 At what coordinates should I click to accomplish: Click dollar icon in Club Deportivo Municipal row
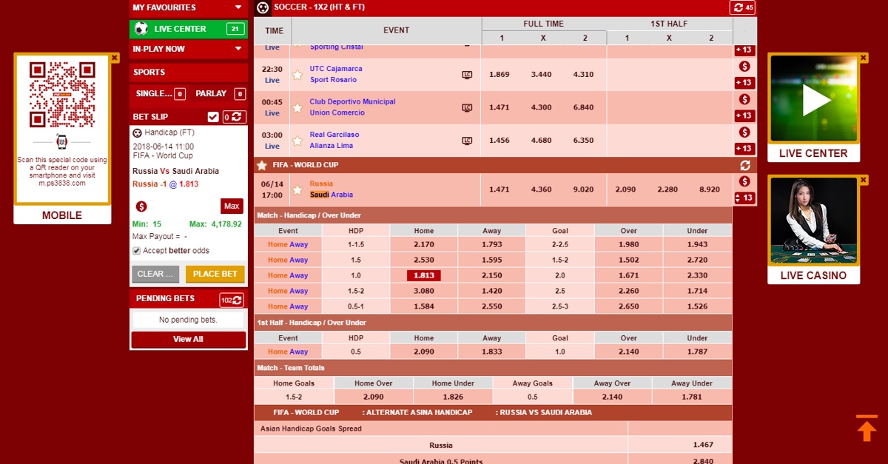[x=744, y=99]
